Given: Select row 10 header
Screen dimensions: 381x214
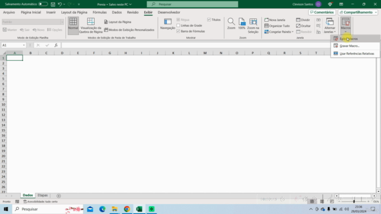Looking at the screenshot, I should coord(4,105).
